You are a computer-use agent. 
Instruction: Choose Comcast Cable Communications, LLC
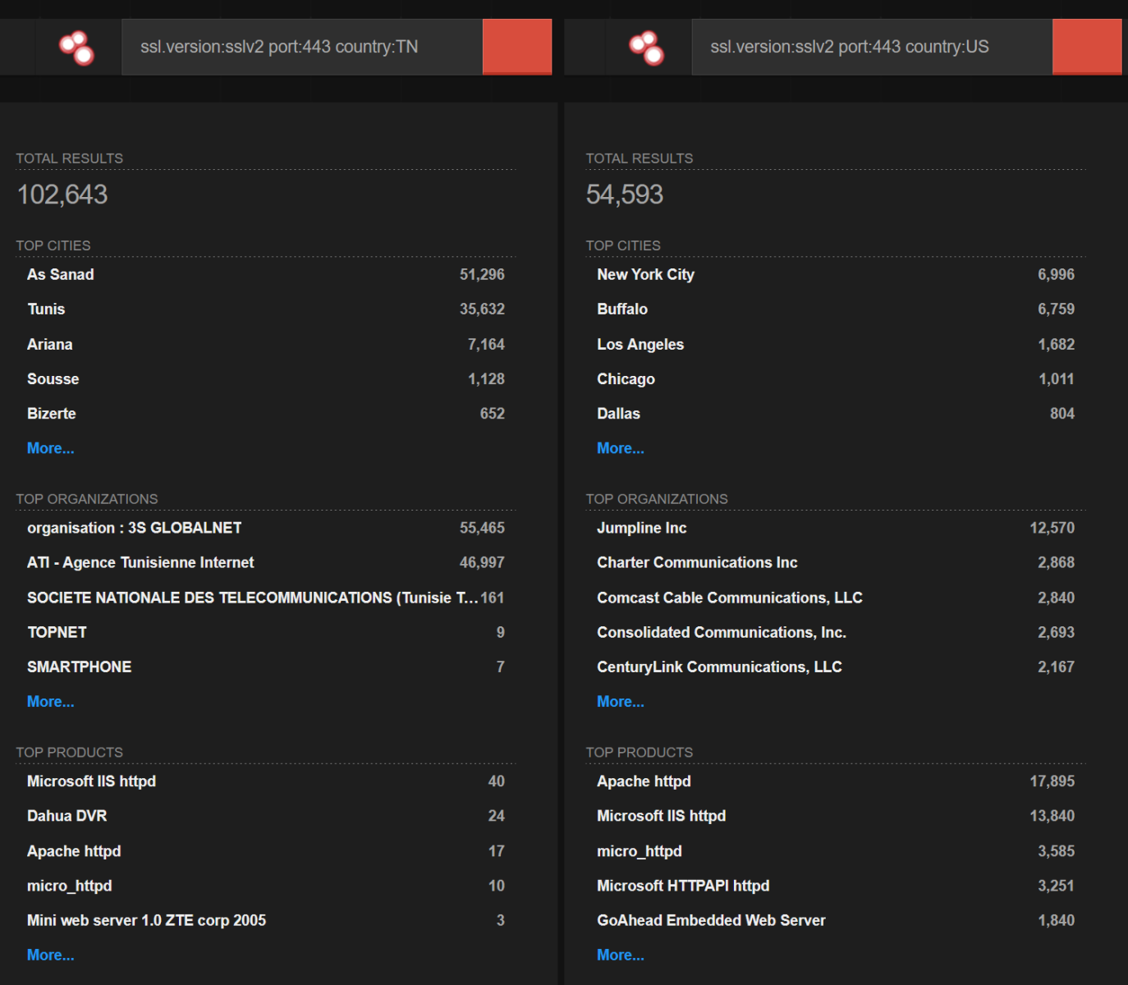(x=730, y=598)
